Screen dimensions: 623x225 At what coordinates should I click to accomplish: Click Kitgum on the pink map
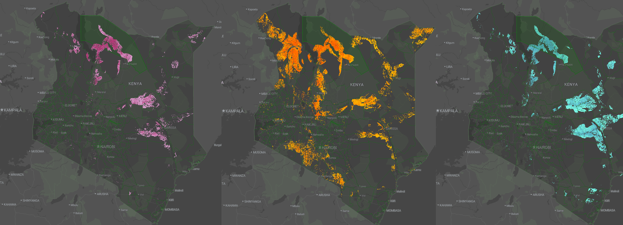pos(14,42)
